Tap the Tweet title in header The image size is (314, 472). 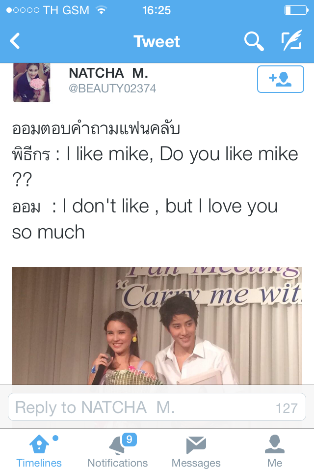[157, 41]
